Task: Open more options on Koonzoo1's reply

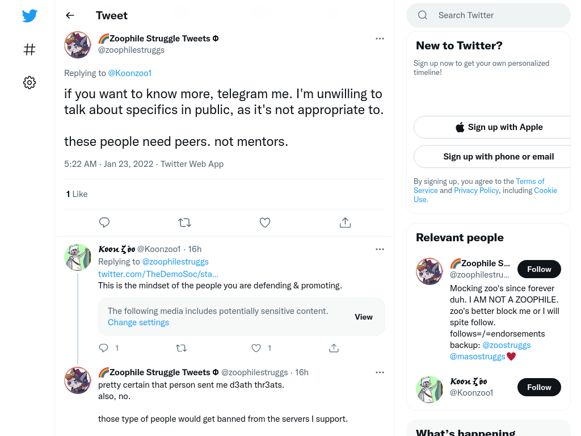Action: 380,249
